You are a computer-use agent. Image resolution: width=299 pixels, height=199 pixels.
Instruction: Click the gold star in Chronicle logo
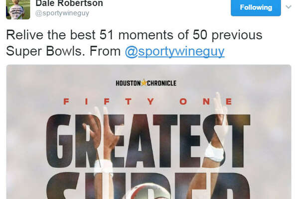point(144,83)
